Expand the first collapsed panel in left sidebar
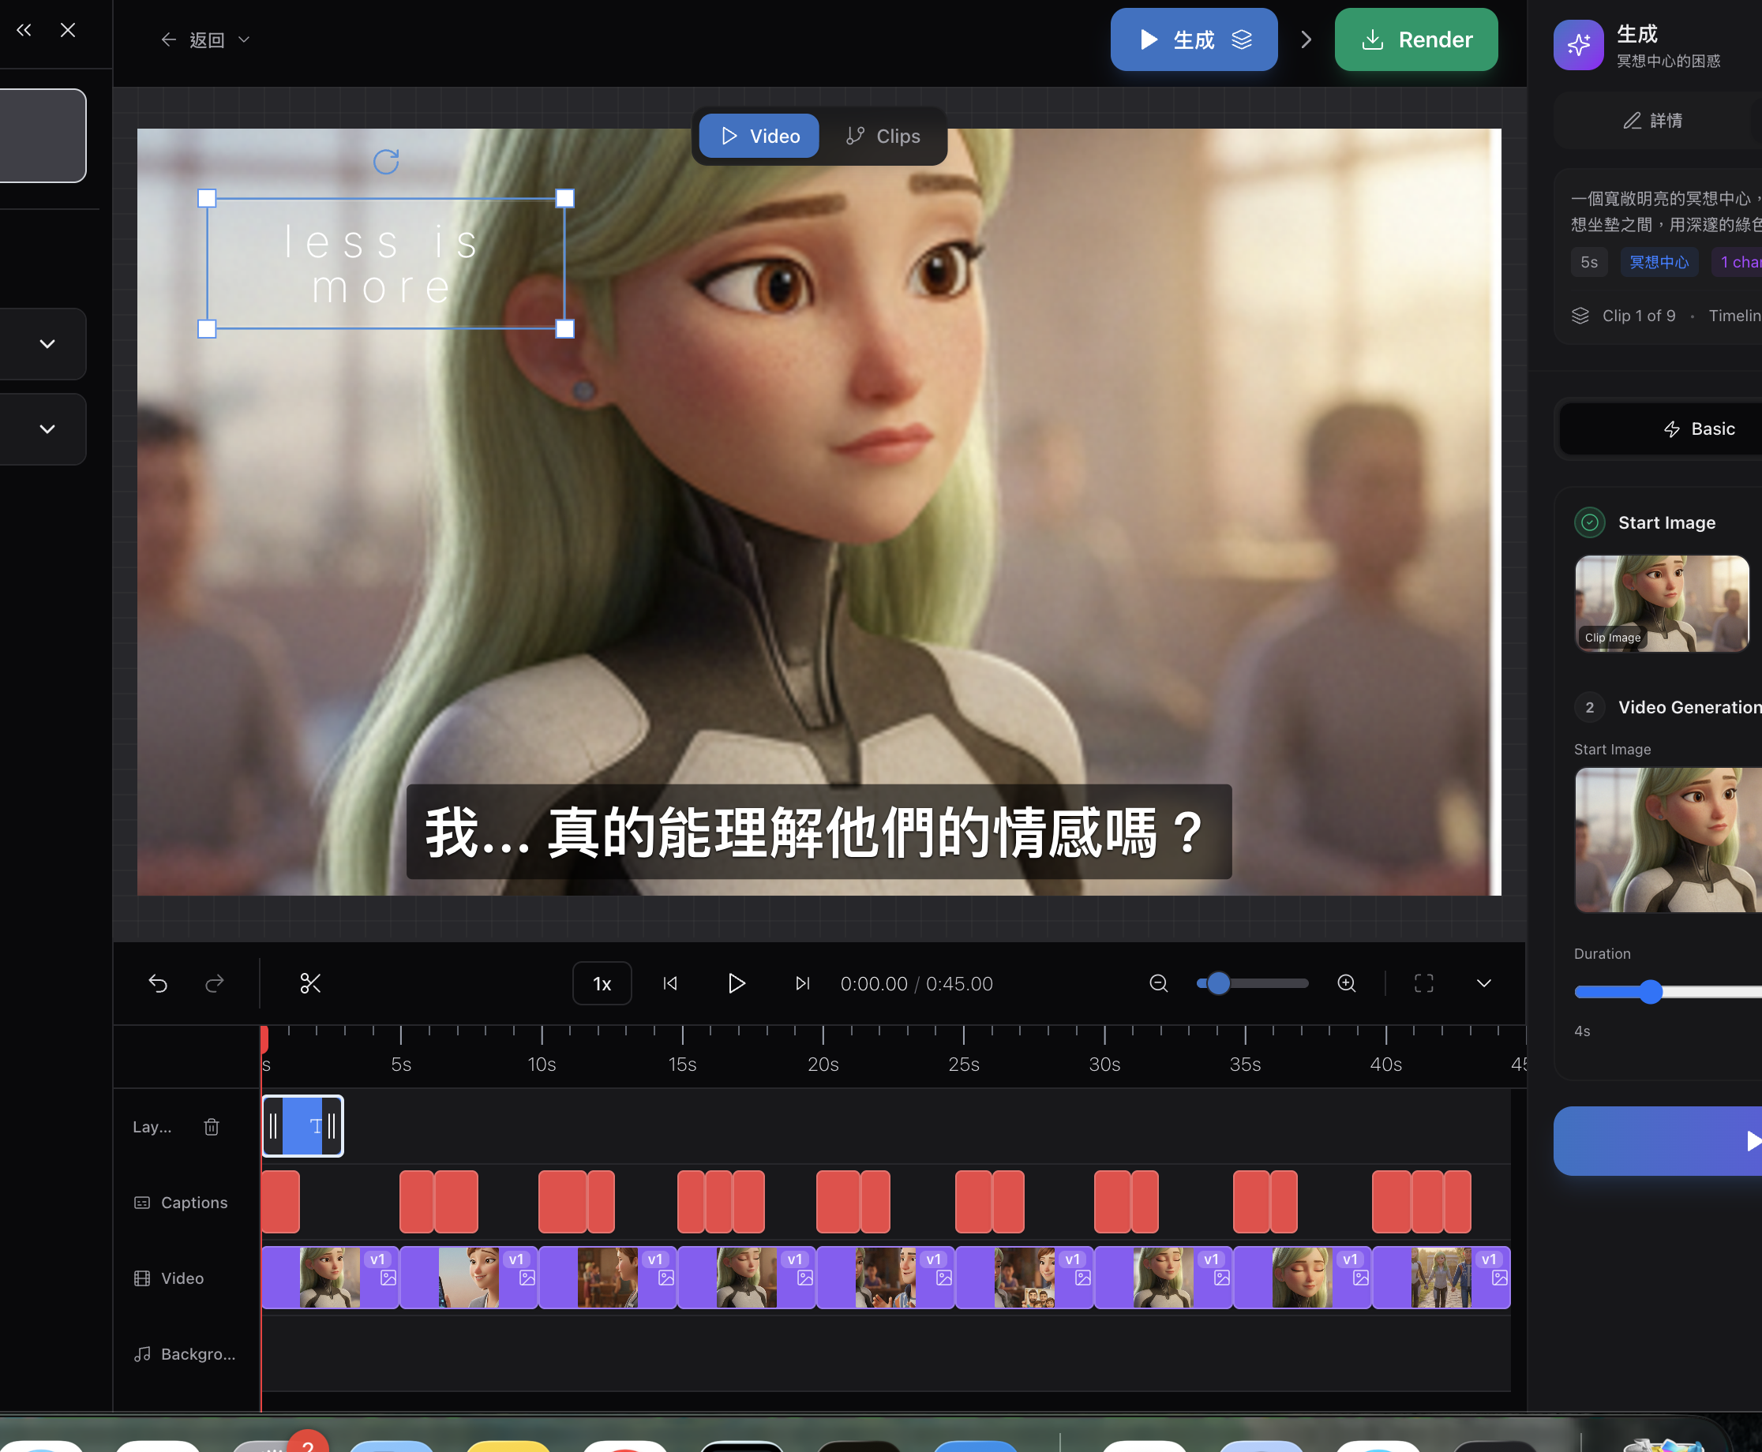This screenshot has width=1762, height=1452. tap(46, 344)
